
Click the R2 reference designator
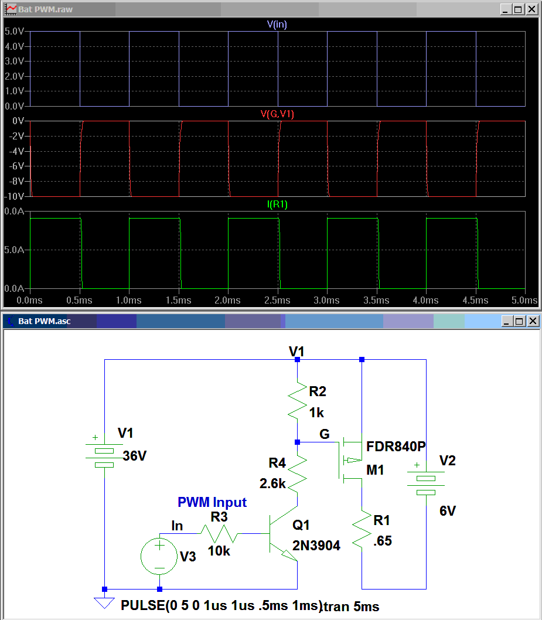pos(318,391)
